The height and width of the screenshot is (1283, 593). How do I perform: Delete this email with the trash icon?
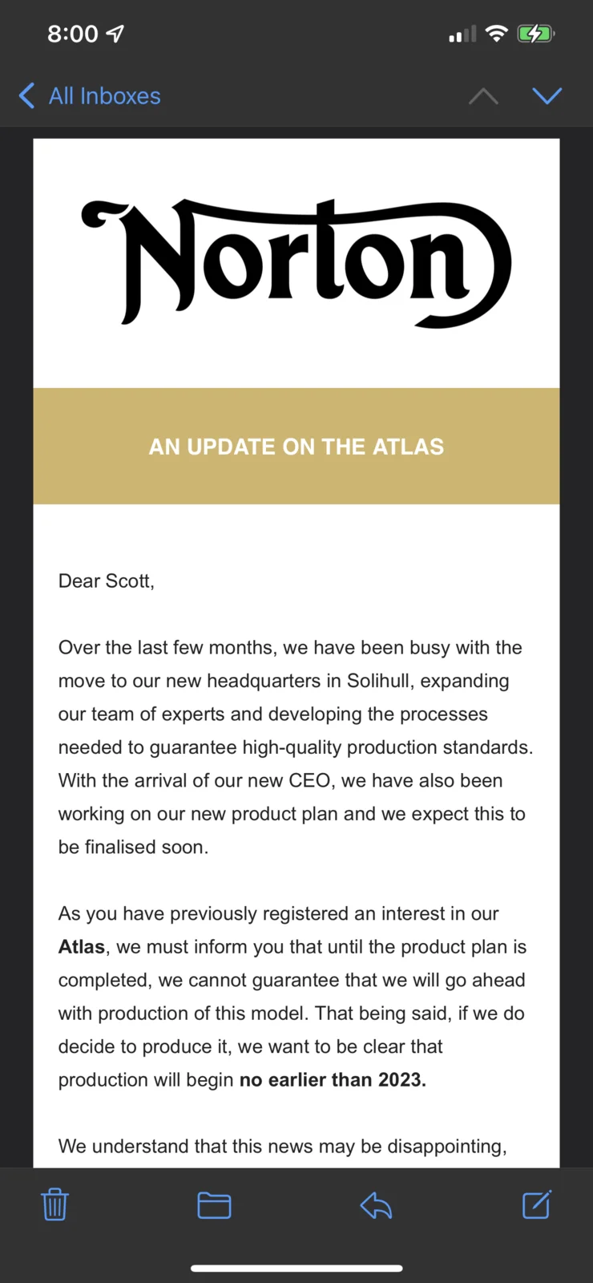click(x=54, y=1204)
